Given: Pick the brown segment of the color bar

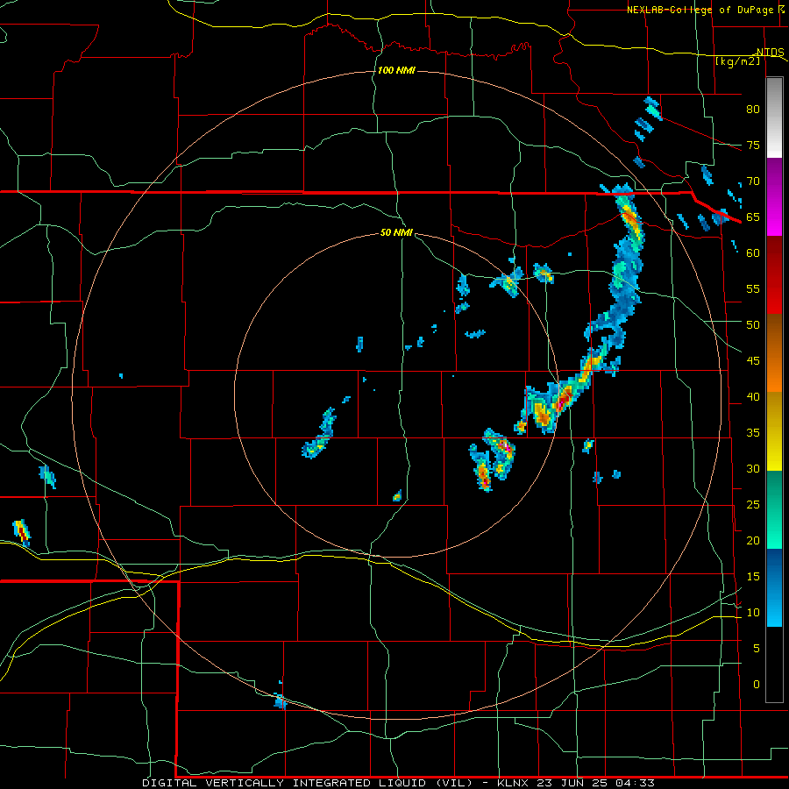Looking at the screenshot, I should coord(774,334).
